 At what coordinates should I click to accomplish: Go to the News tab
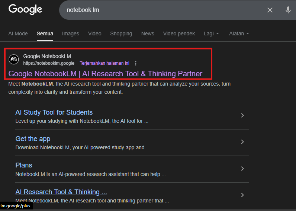(148, 33)
